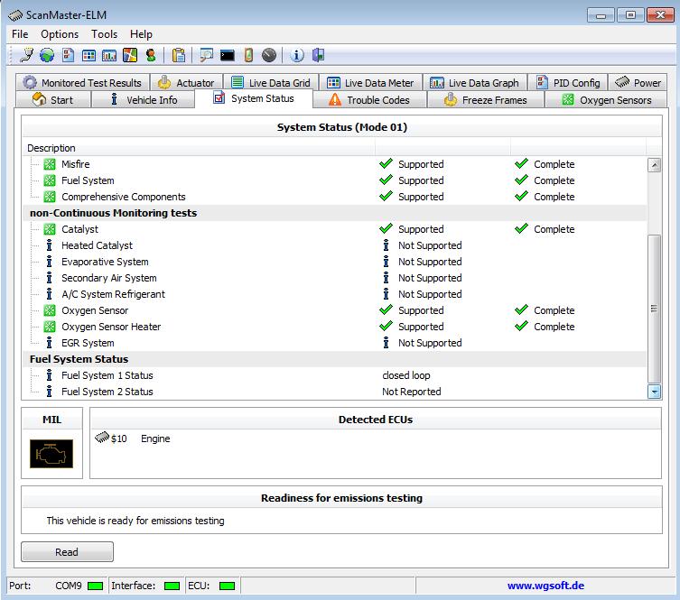
Task: Click the scrollbar up arrow in status list
Action: [x=655, y=165]
